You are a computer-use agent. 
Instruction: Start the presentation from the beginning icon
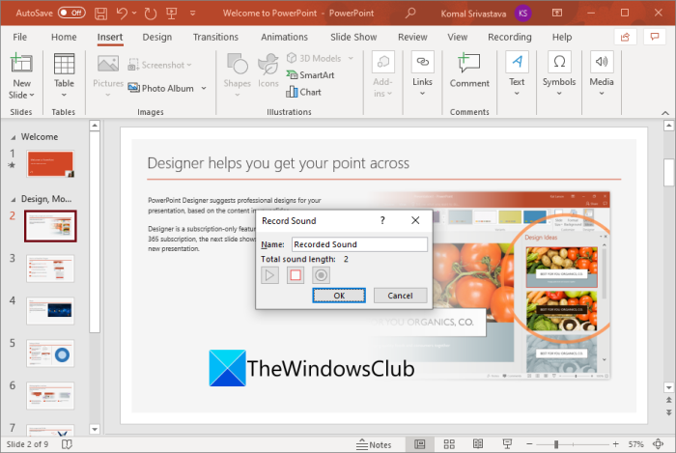point(172,14)
